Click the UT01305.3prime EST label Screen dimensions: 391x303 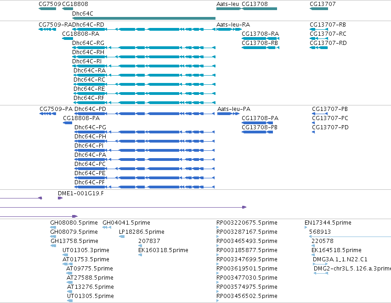(86, 250)
